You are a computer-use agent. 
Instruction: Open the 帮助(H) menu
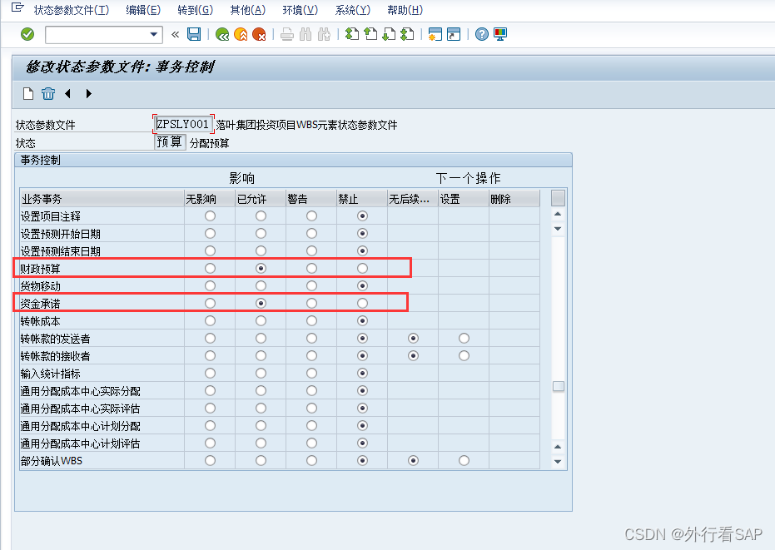pos(405,10)
